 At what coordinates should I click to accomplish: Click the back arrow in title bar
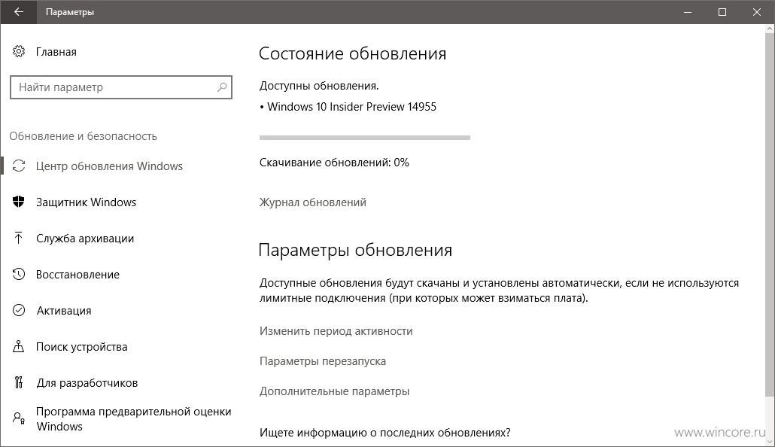pos(18,12)
